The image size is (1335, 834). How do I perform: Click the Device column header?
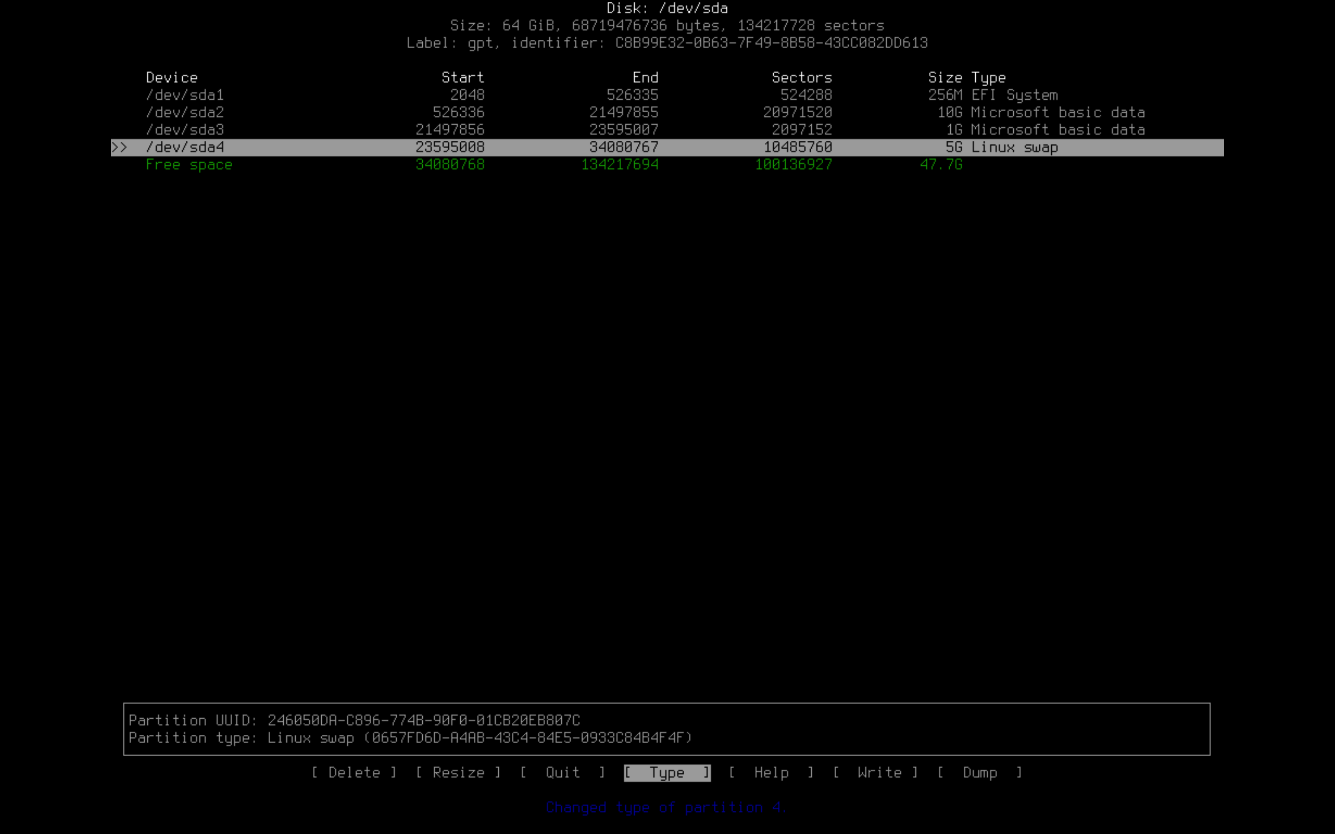pyautogui.click(x=172, y=78)
